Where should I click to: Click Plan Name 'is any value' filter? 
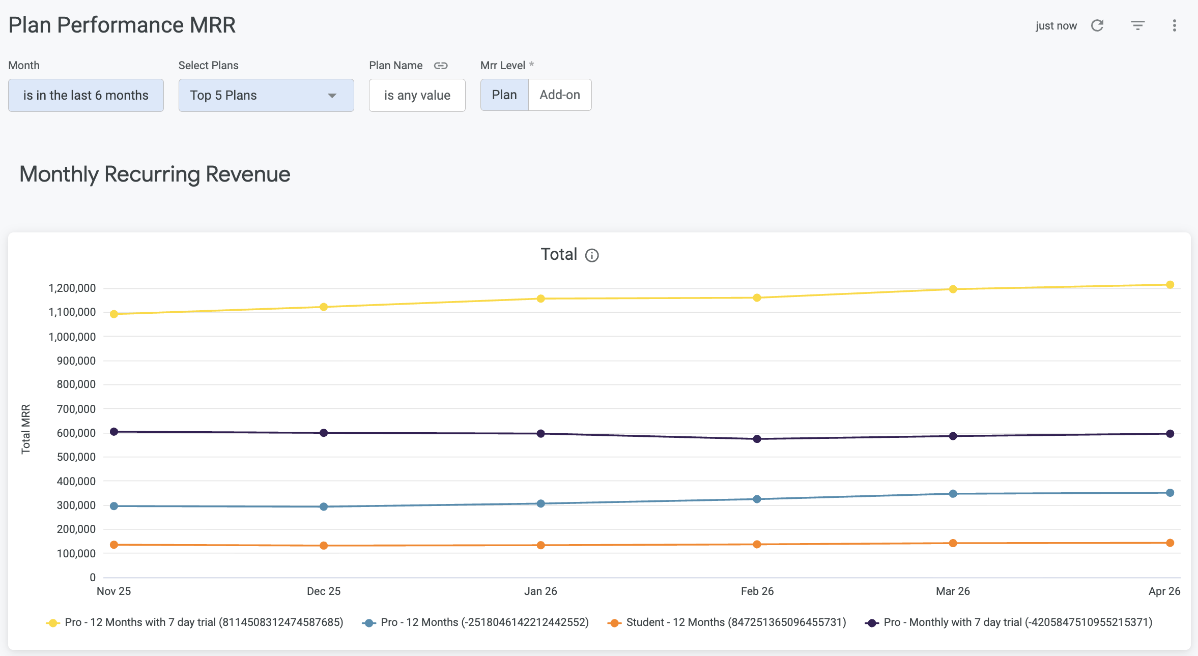pos(417,95)
